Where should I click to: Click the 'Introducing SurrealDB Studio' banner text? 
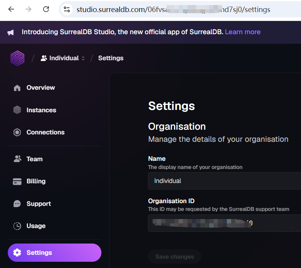(x=122, y=32)
